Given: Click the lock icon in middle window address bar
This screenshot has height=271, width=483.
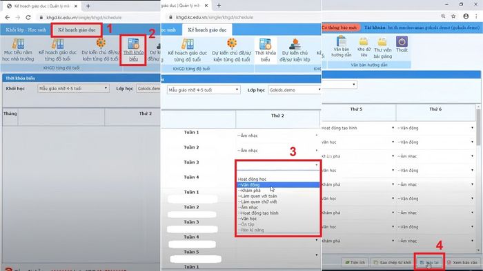Looking at the screenshot, I should pos(170,17).
